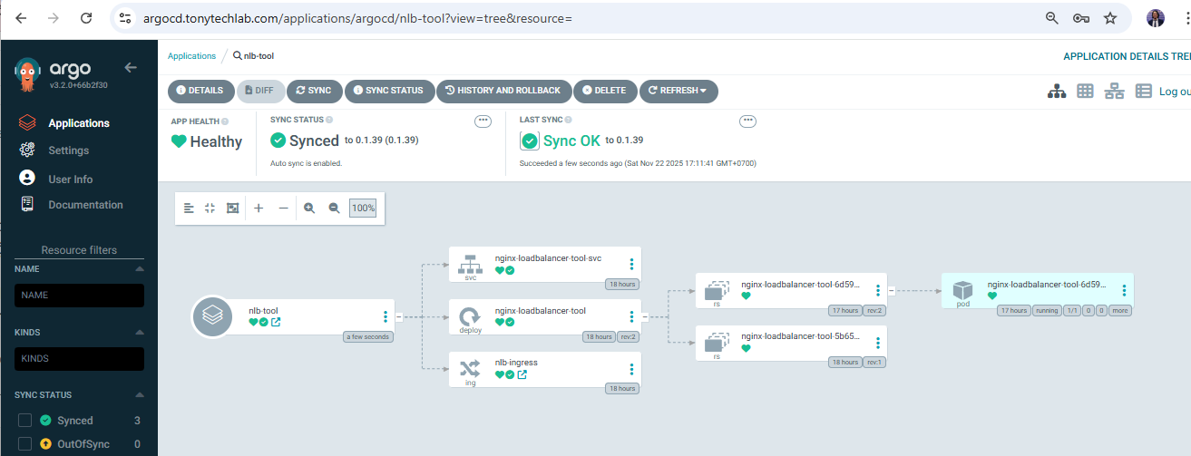Screen dimensions: 1191x456
Task: Open the three-dot menu on the deploy node
Action: [631, 316]
